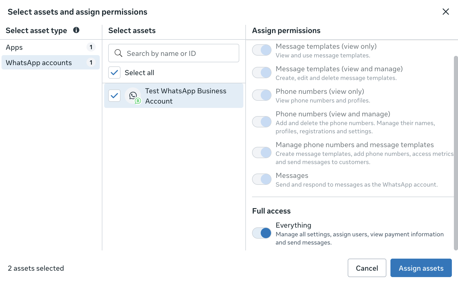This screenshot has height=284, width=458.
Task: Click the Assign assets button
Action: [421, 268]
